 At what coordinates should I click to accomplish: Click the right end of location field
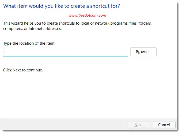(125, 52)
